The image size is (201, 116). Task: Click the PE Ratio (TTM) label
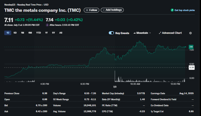109,105
